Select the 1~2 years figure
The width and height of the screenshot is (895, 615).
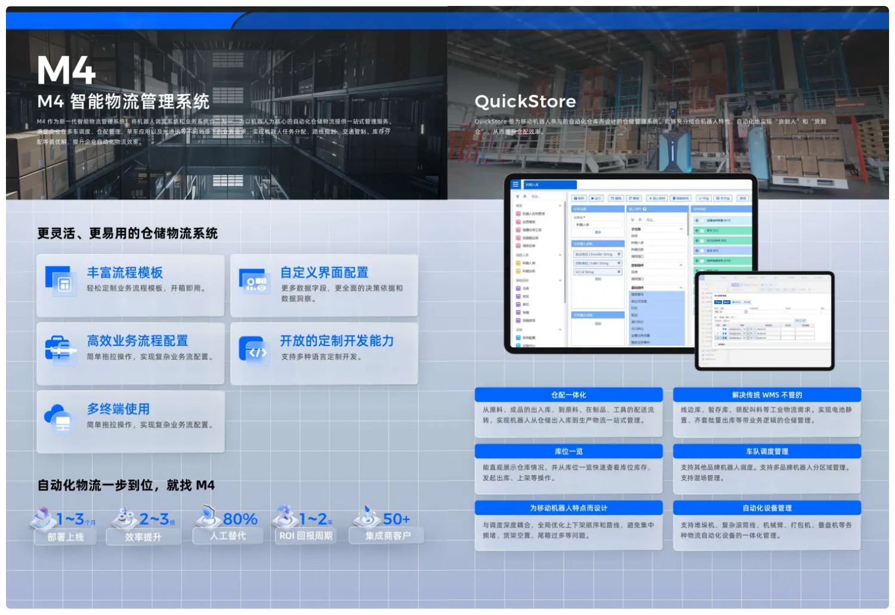click(316, 519)
